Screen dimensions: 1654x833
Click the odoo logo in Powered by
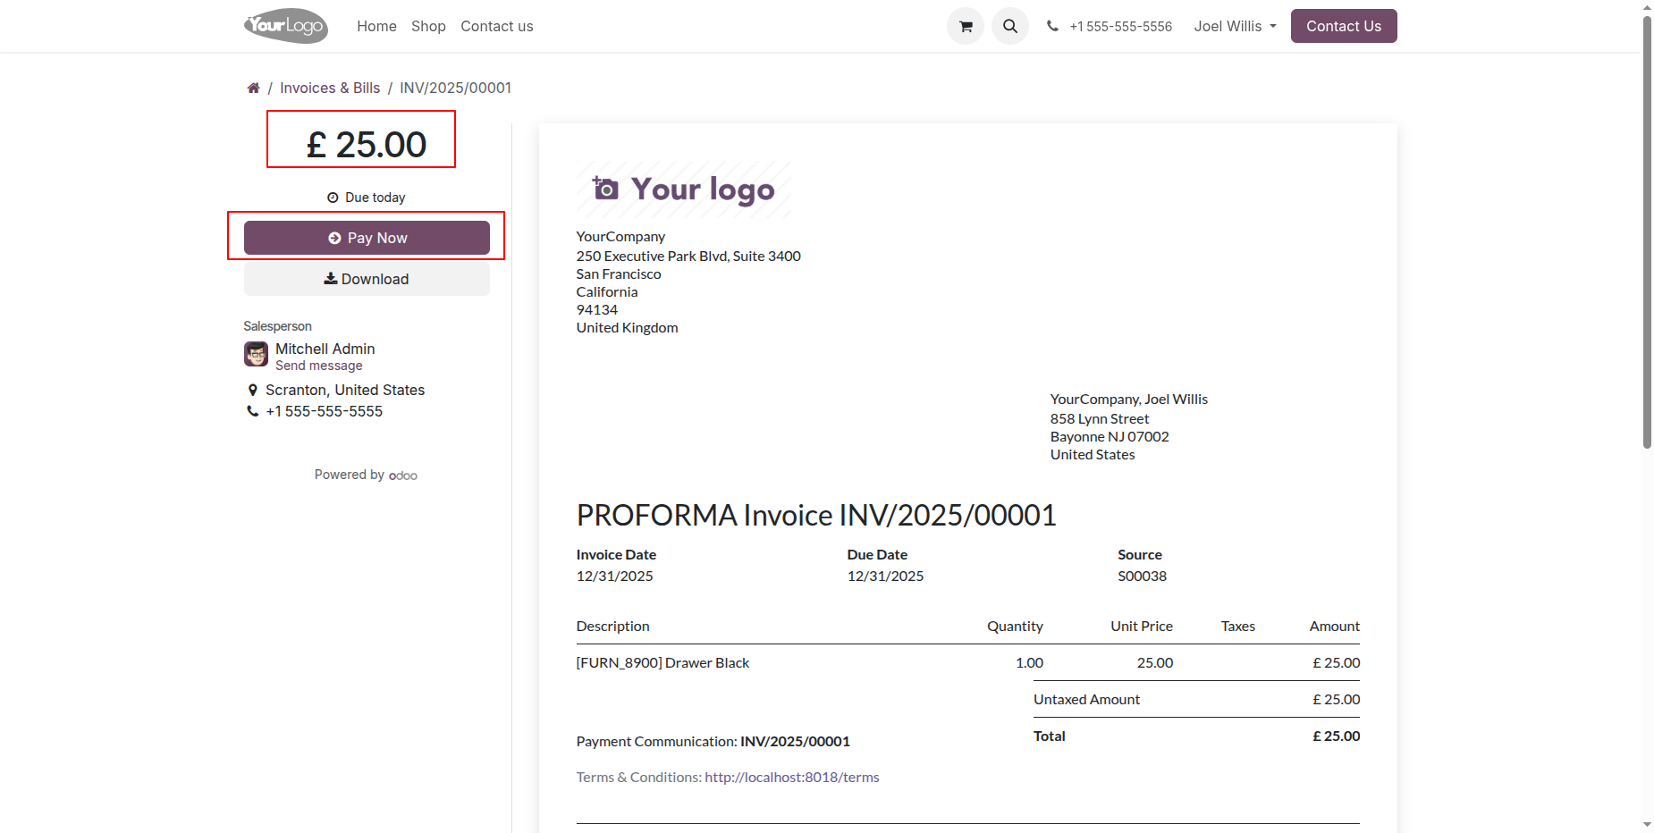[403, 475]
